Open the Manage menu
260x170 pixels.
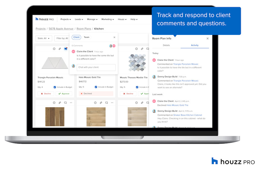click(x=92, y=19)
